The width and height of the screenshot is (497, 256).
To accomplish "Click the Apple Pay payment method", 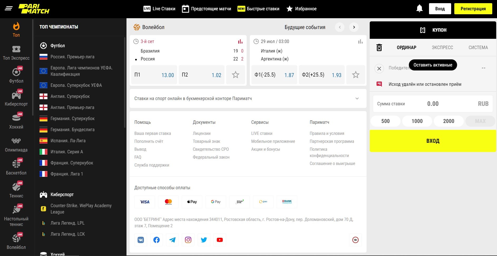I will pyautogui.click(x=192, y=202).
